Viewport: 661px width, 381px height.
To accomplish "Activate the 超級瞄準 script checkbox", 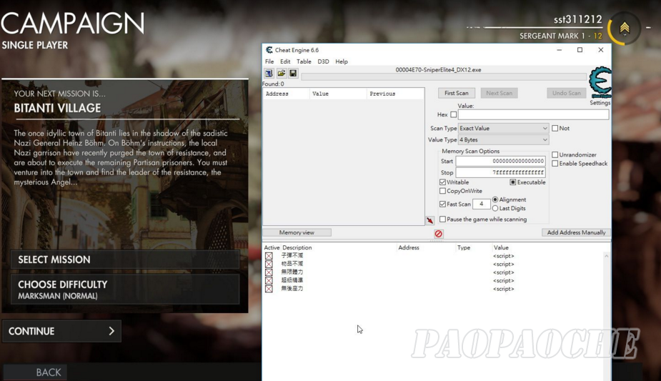I will coord(269,281).
